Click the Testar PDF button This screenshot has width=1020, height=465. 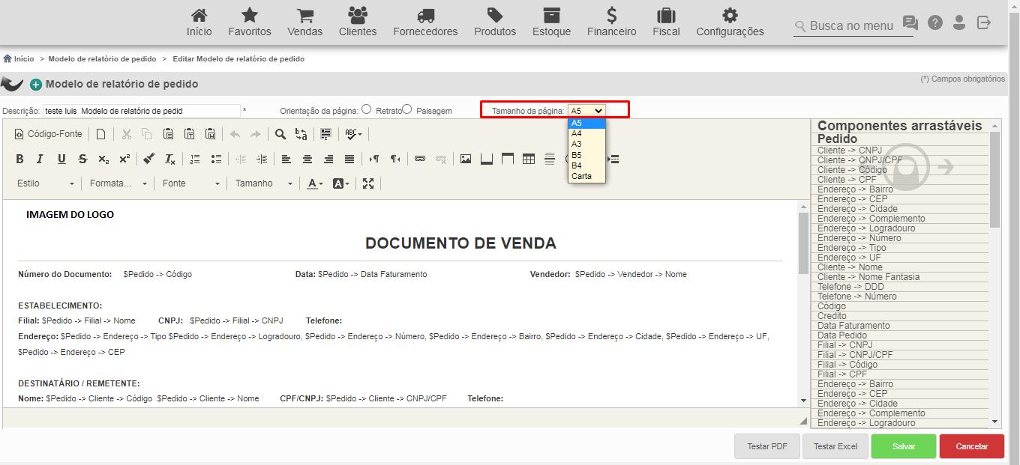[x=767, y=446]
